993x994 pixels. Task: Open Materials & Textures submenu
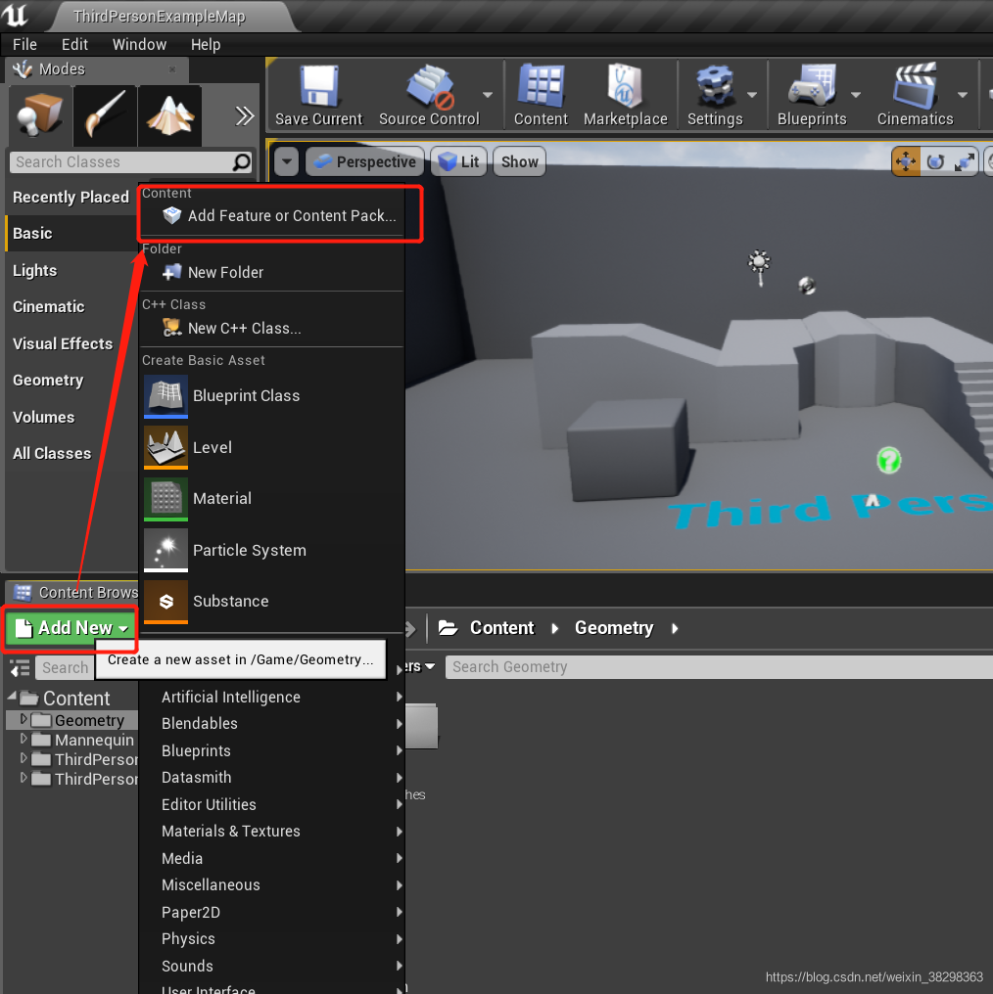[x=273, y=831]
